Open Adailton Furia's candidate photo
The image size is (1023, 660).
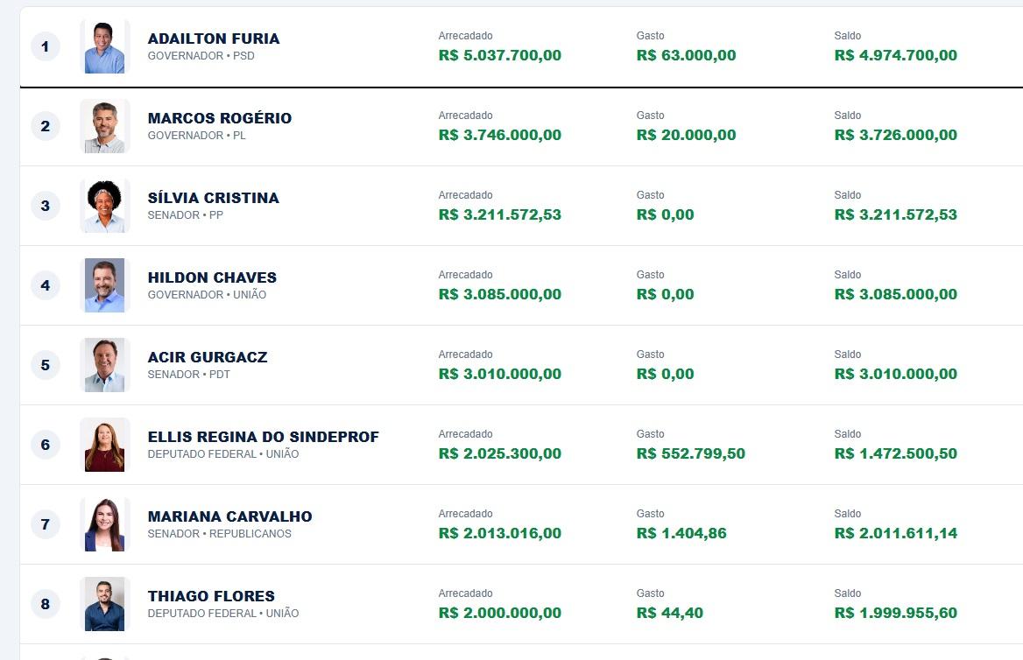[x=104, y=47]
